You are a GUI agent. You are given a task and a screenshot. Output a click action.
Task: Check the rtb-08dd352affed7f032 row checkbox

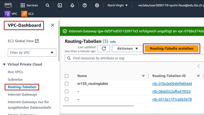[x=66, y=91]
